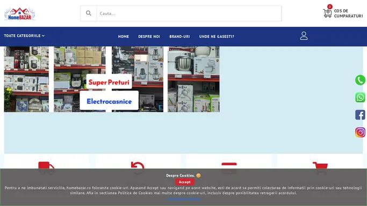The height and width of the screenshot is (206, 367).
Task: Open the user account icon
Action: pyautogui.click(x=304, y=36)
